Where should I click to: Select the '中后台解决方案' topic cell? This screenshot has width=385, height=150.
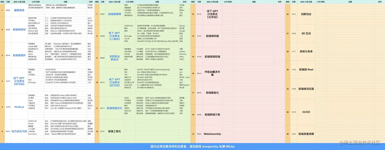click(x=212, y=73)
